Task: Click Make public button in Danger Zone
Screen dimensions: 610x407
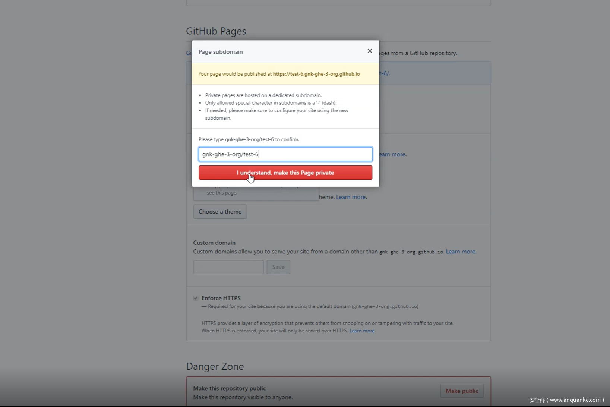Action: [x=462, y=391]
